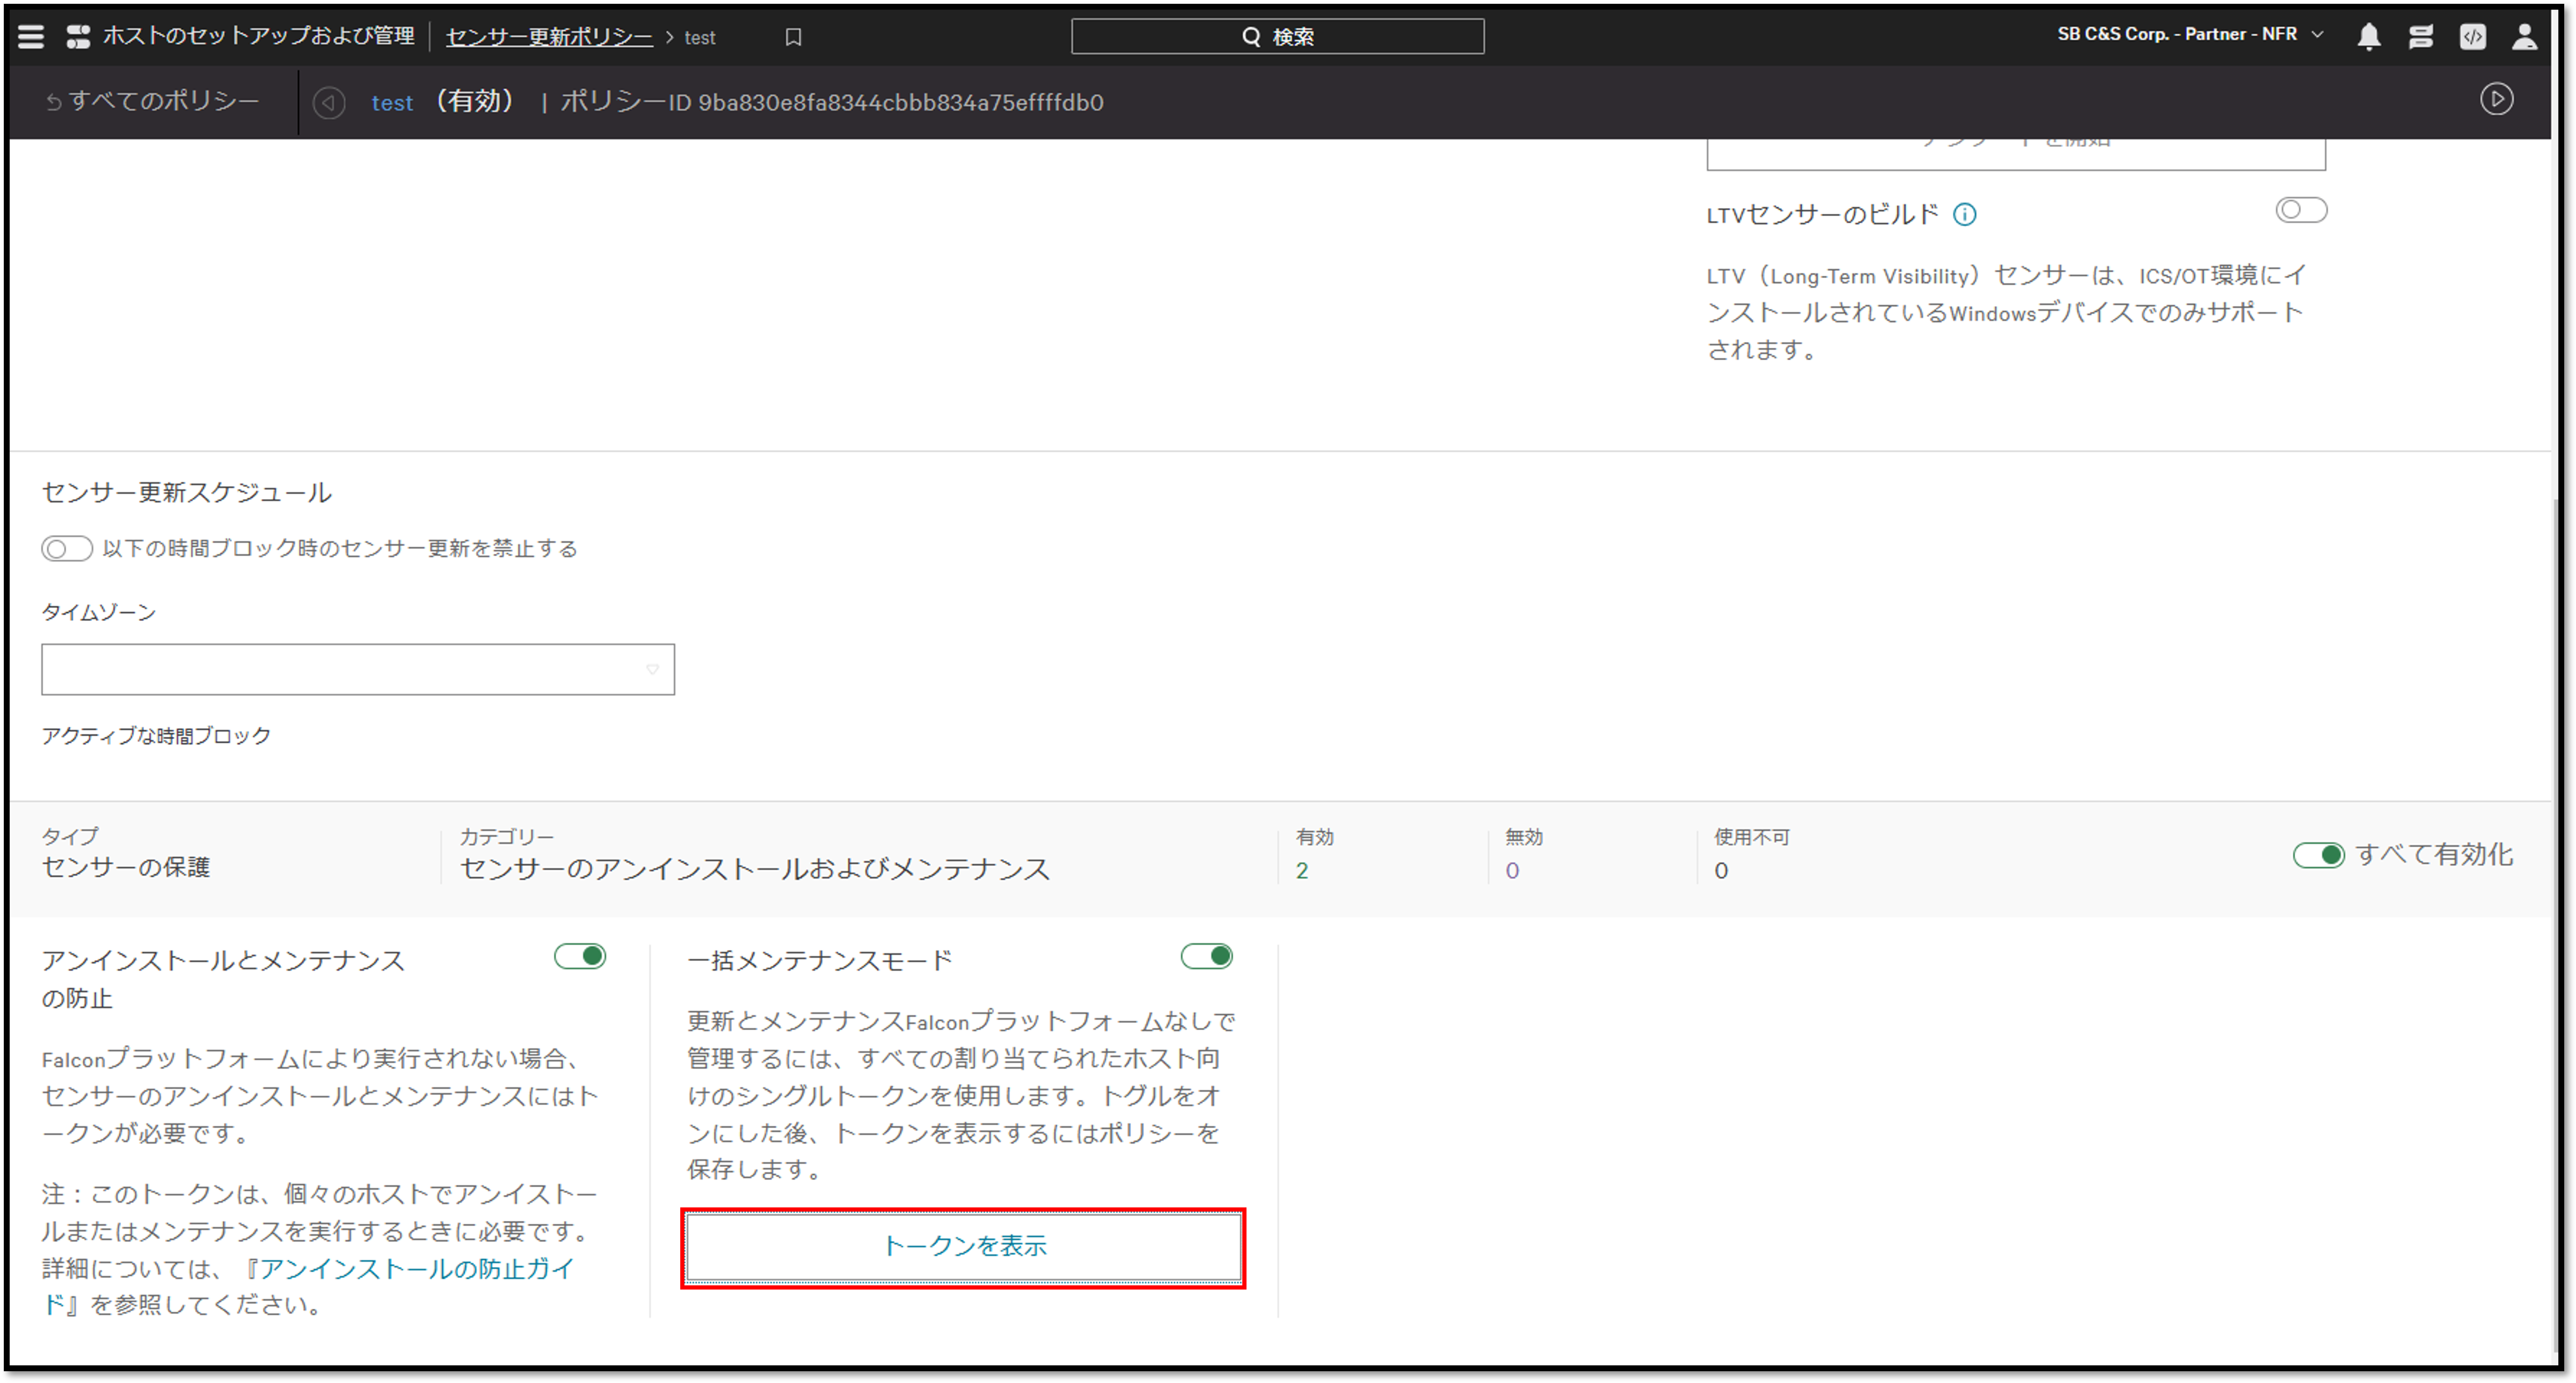Return to すべてのポリシー

[x=152, y=100]
